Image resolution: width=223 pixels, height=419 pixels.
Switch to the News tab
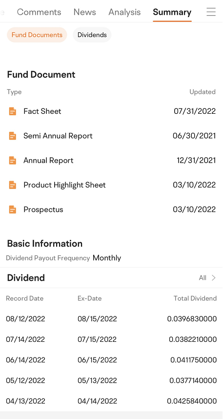84,12
